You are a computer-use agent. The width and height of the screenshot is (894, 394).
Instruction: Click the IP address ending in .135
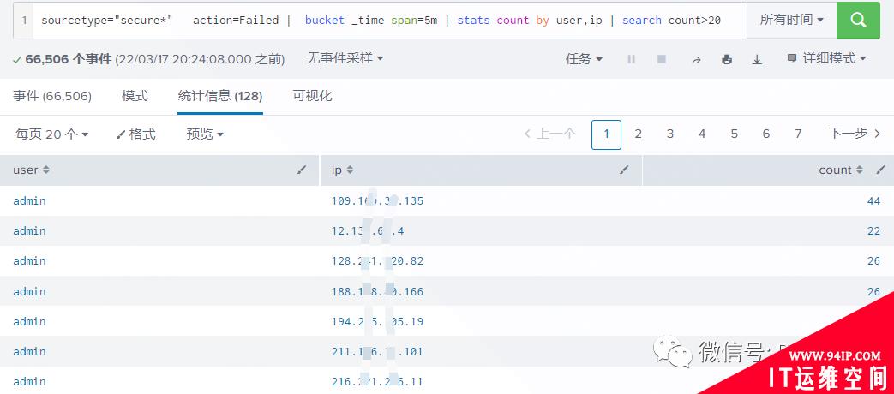click(377, 201)
